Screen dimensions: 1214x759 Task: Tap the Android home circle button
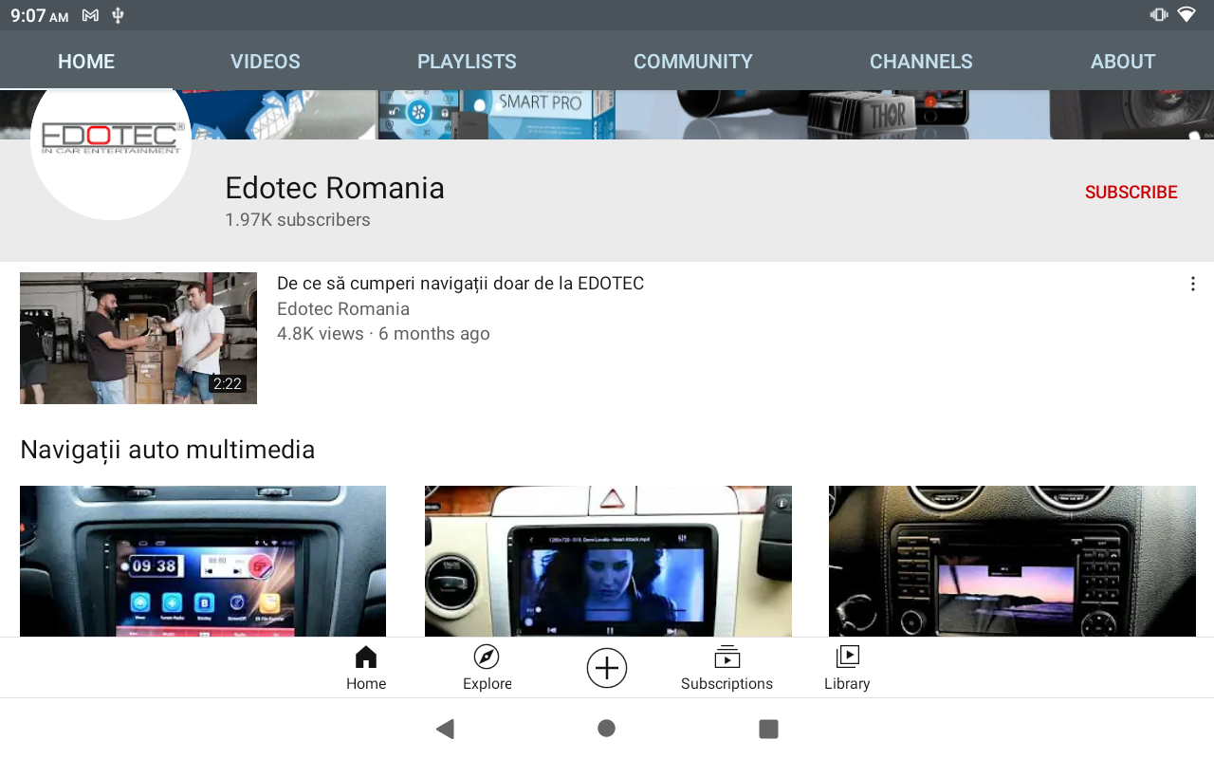tap(607, 729)
